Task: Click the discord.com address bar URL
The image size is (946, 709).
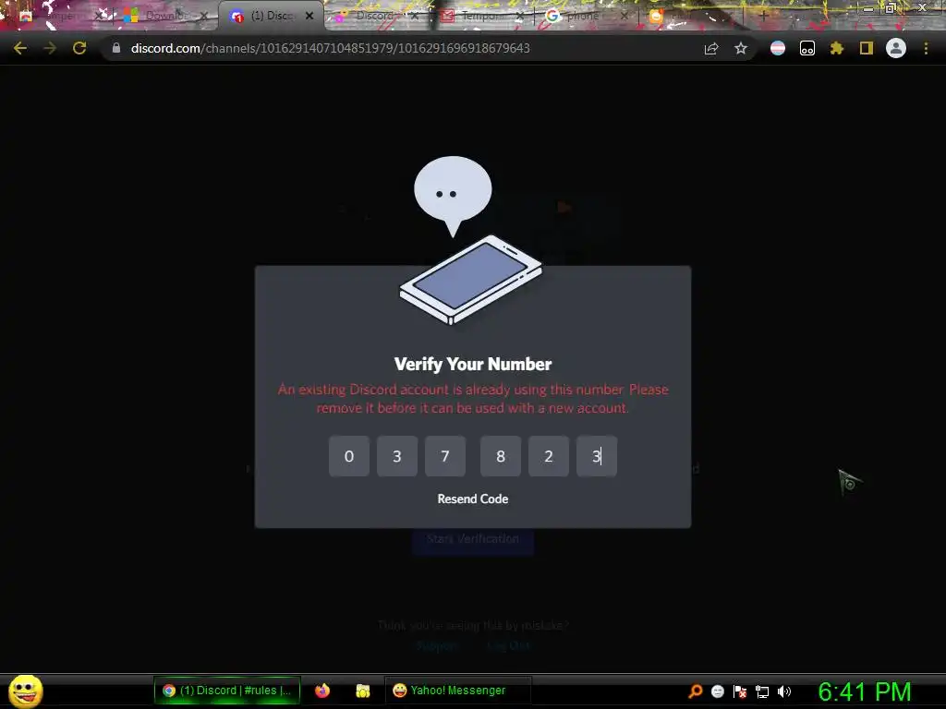Action: tap(330, 48)
